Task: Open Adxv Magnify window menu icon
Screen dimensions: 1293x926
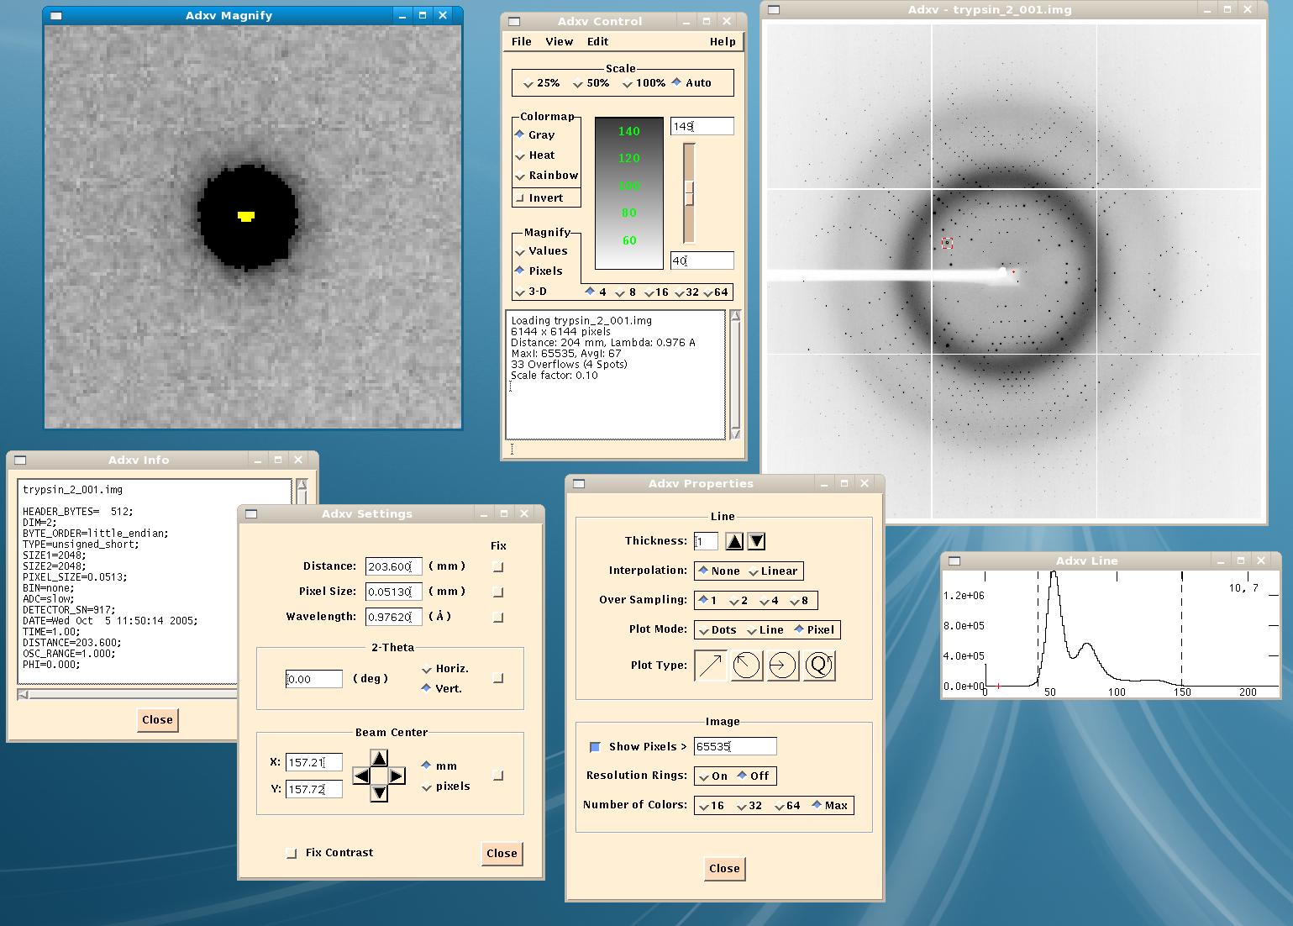Action: (x=56, y=15)
